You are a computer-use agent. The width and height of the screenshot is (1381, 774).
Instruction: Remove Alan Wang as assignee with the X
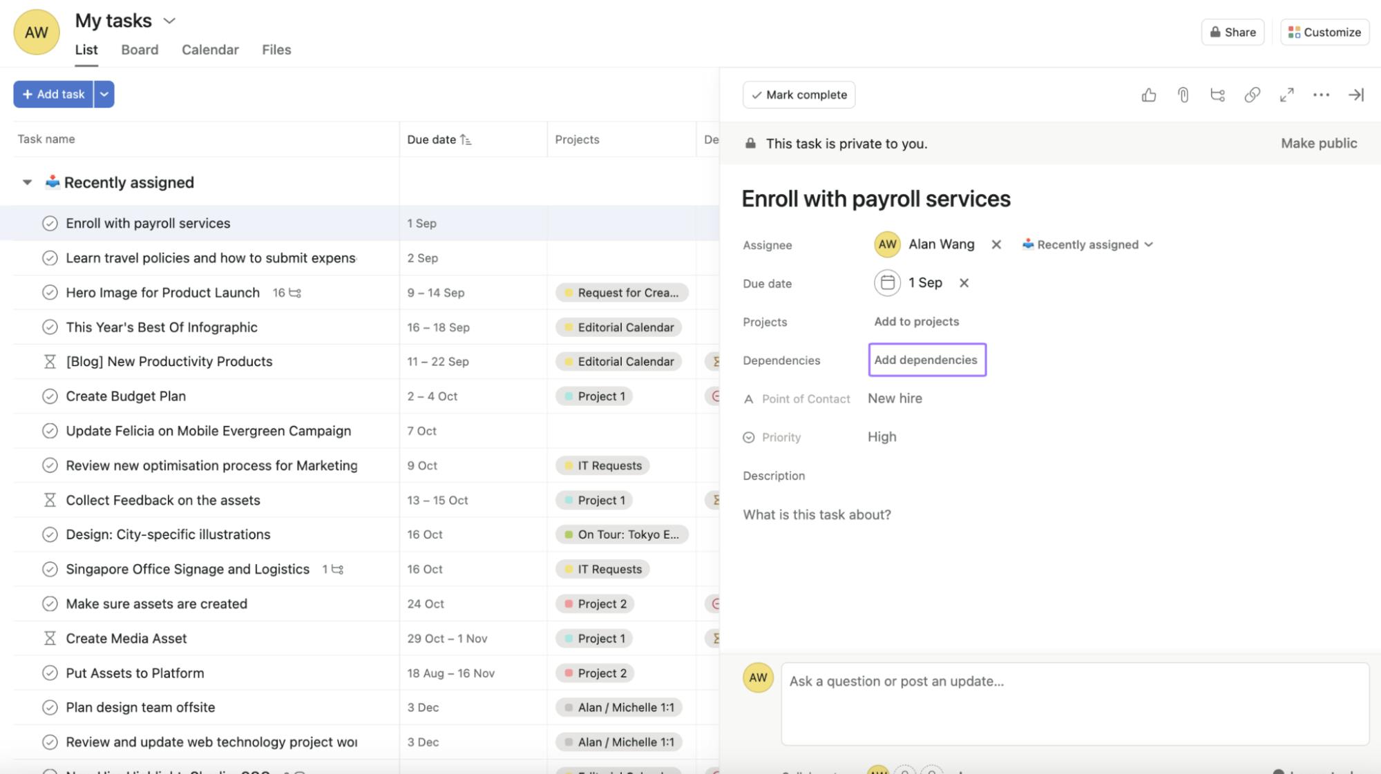pyautogui.click(x=996, y=244)
